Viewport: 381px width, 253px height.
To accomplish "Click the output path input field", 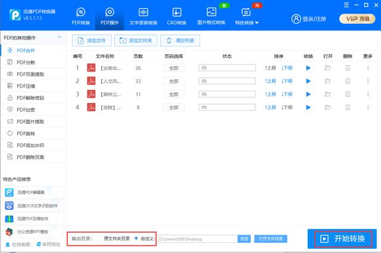I will tap(198, 239).
